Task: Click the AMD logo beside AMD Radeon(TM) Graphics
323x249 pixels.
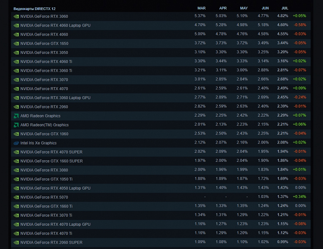Action: [x=16, y=125]
